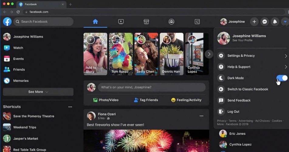The height and width of the screenshot is (152, 289).
Task: Click the Watch icon in left sidebar
Action: click(7, 48)
